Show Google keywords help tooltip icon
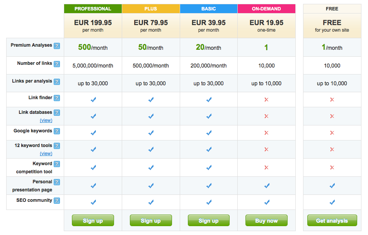 tap(57, 131)
